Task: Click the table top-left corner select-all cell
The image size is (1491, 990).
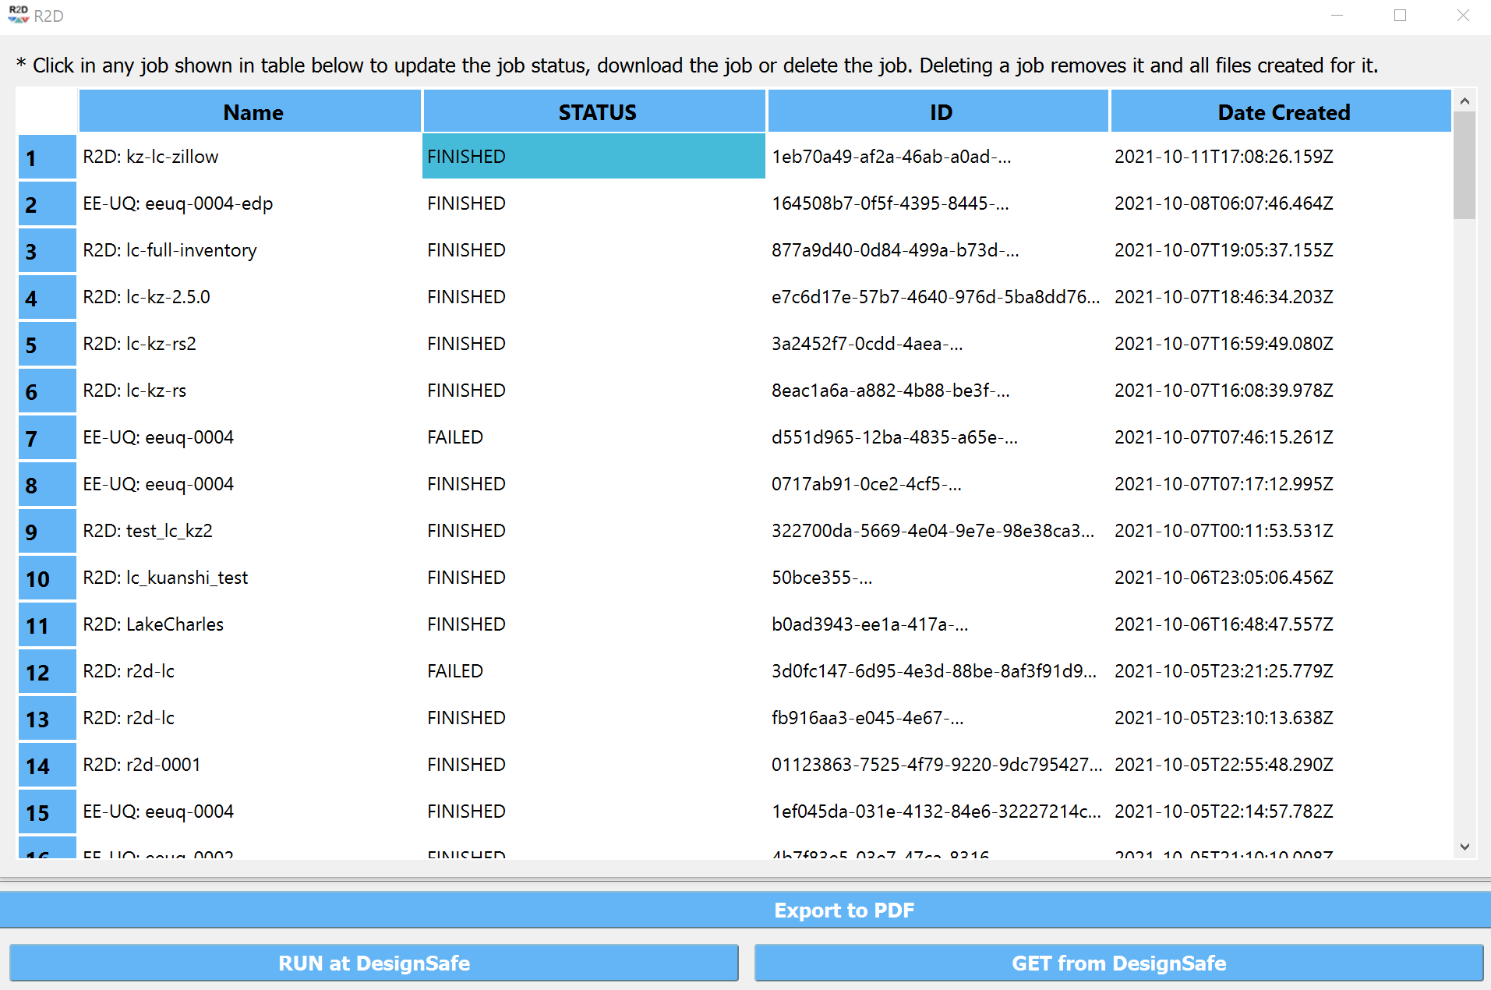Action: tap(48, 111)
